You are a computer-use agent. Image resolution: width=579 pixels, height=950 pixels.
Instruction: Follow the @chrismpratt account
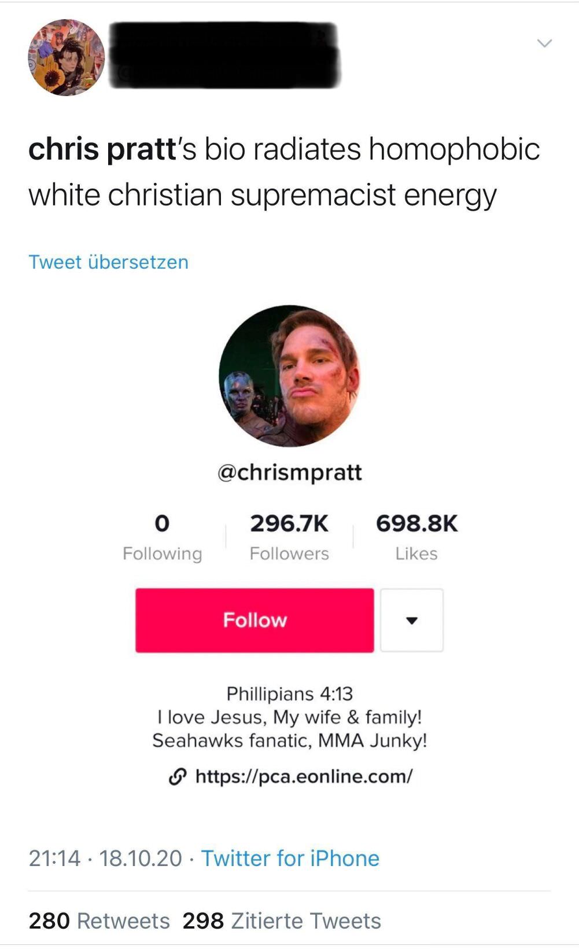pyautogui.click(x=255, y=621)
